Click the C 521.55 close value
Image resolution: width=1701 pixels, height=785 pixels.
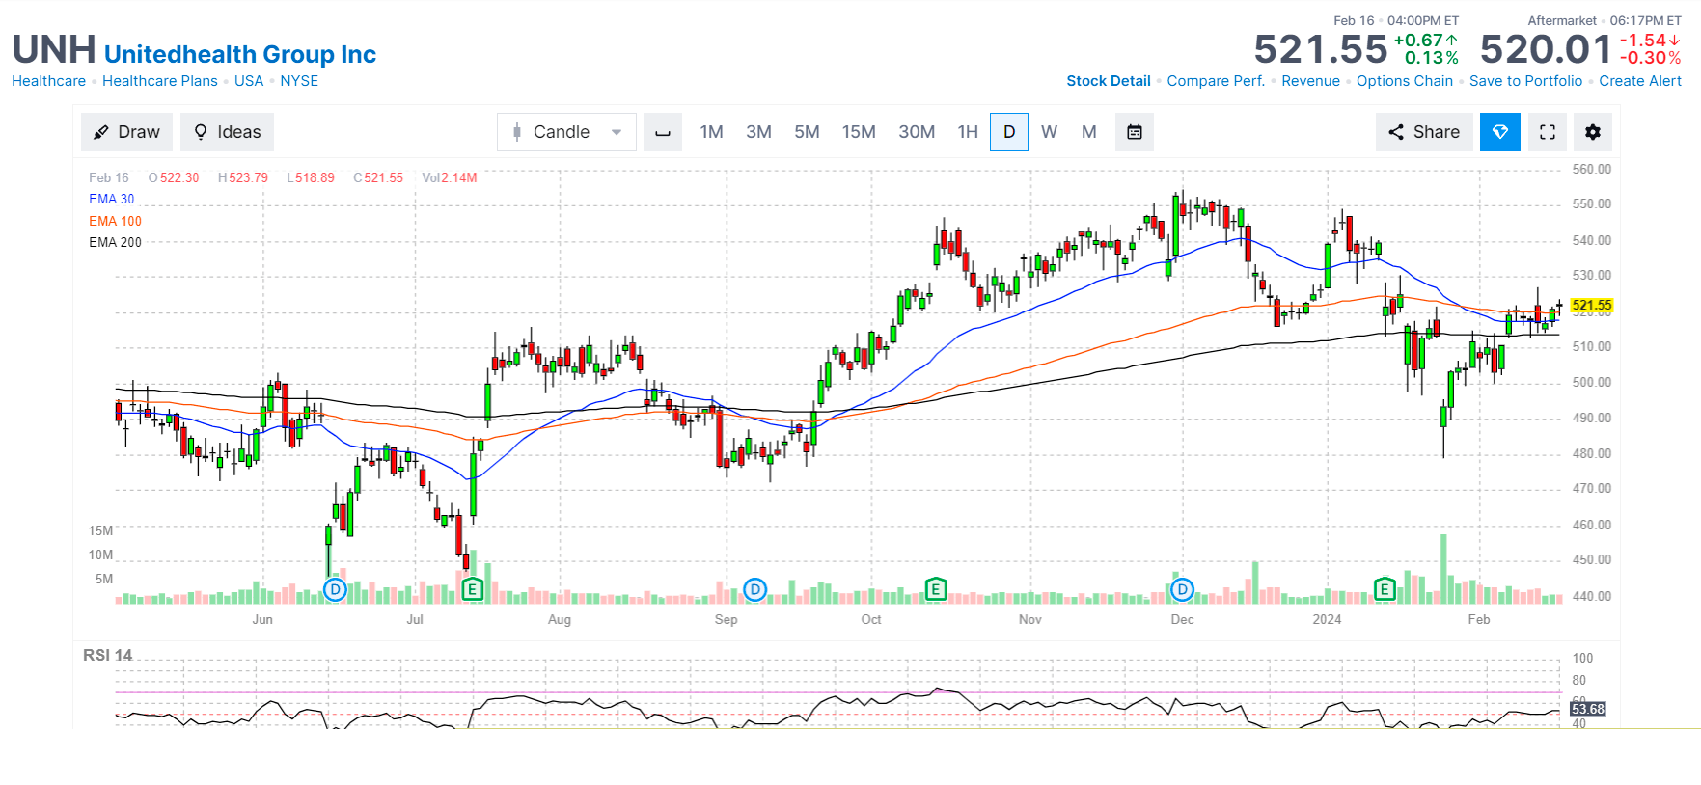point(378,177)
